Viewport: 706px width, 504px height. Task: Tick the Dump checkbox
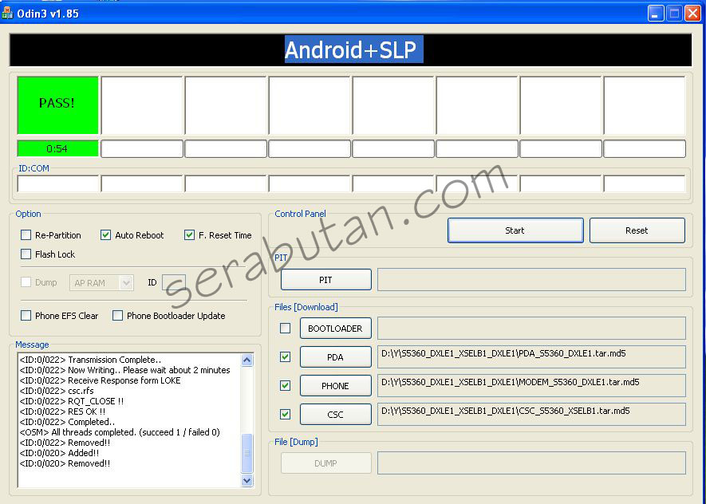tap(26, 282)
